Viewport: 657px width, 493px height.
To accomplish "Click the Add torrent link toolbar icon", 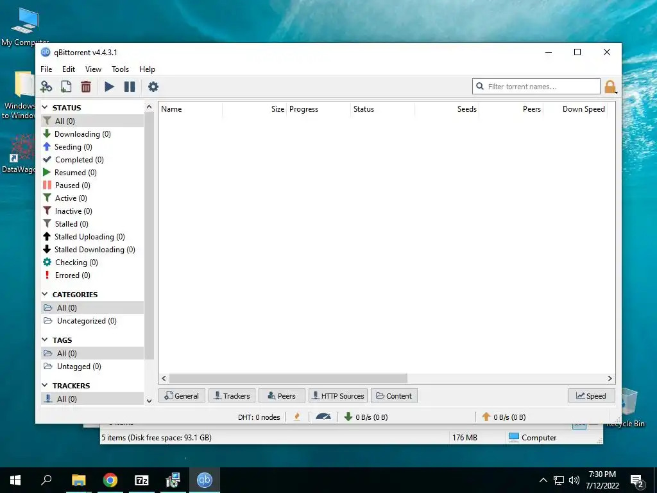I will tap(46, 87).
